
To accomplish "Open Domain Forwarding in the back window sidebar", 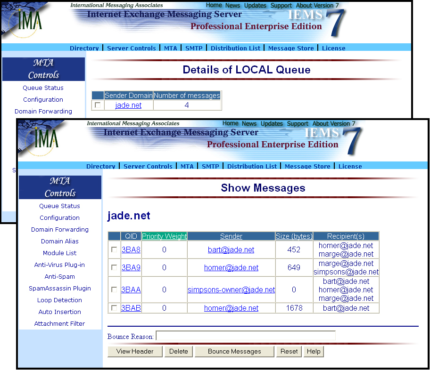I will pos(43,112).
